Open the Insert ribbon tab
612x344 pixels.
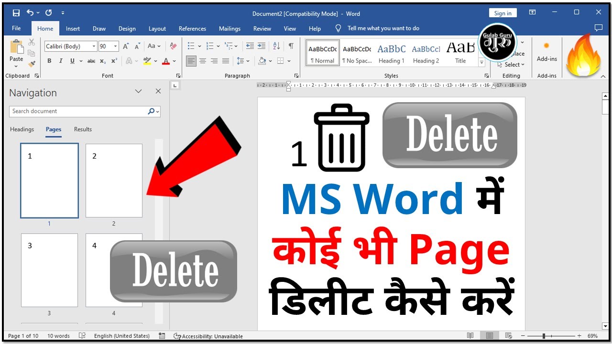coord(73,29)
